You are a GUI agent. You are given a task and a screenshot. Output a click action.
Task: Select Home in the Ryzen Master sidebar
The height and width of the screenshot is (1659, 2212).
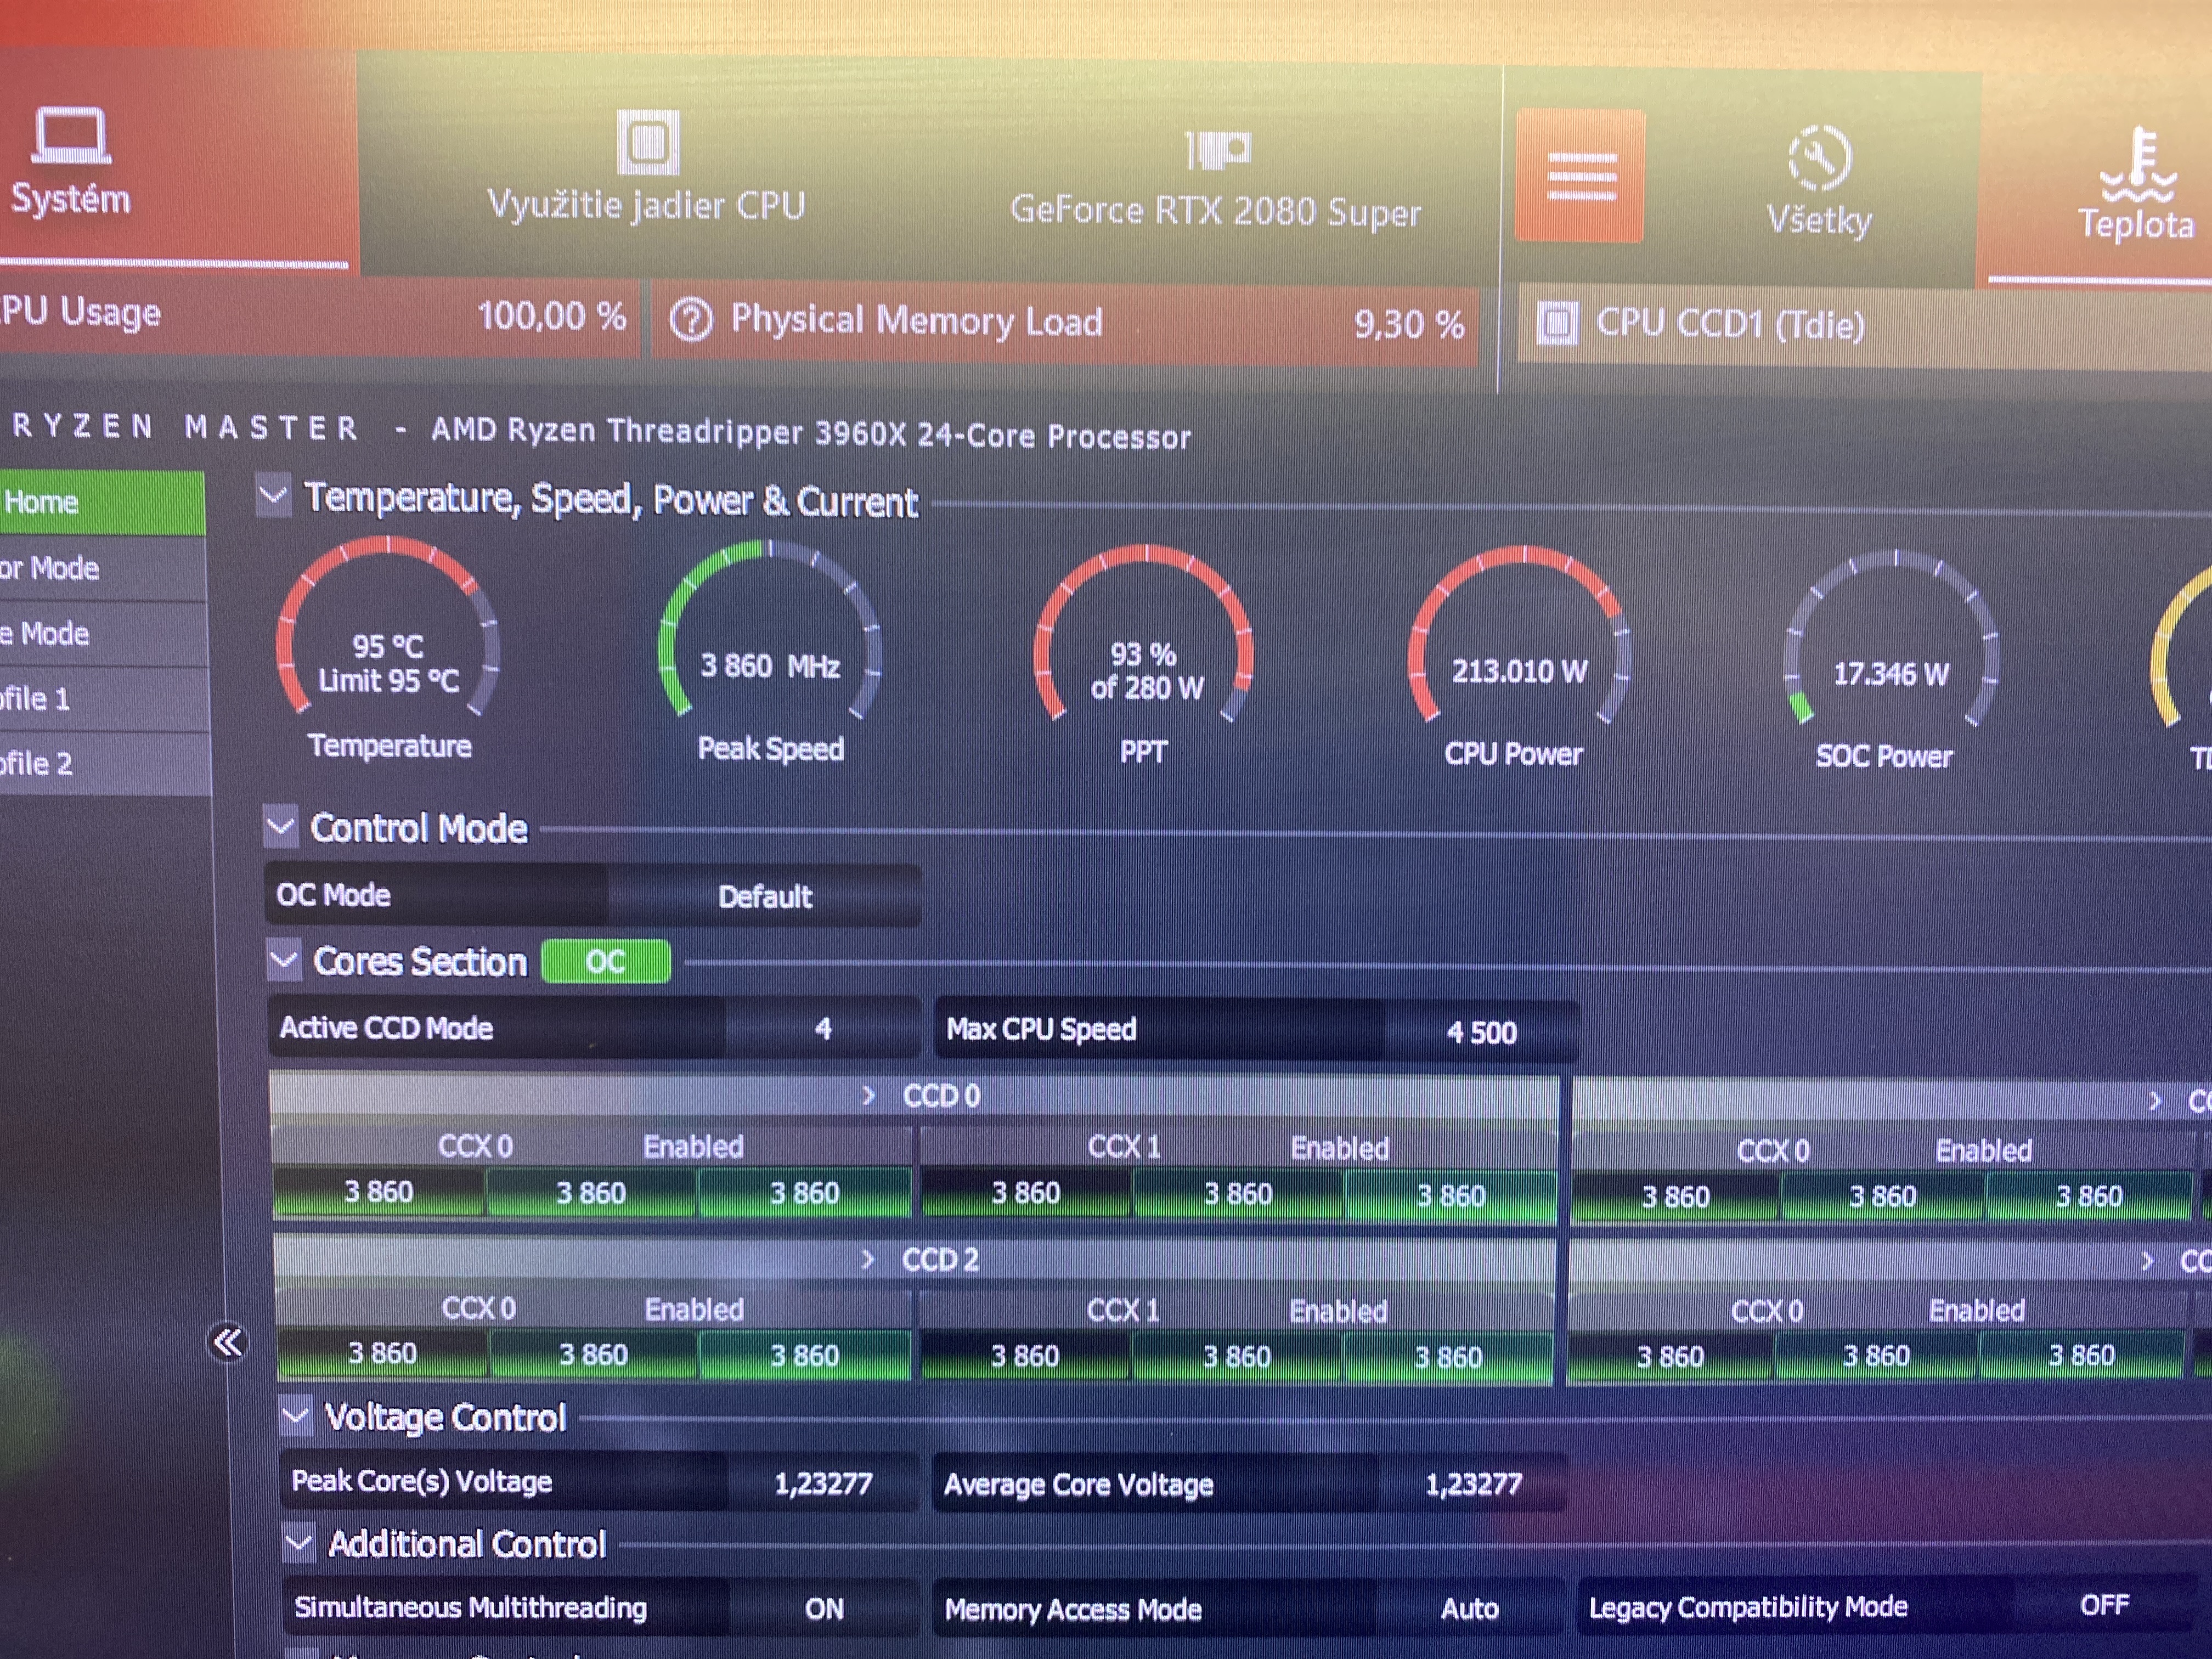[102, 502]
